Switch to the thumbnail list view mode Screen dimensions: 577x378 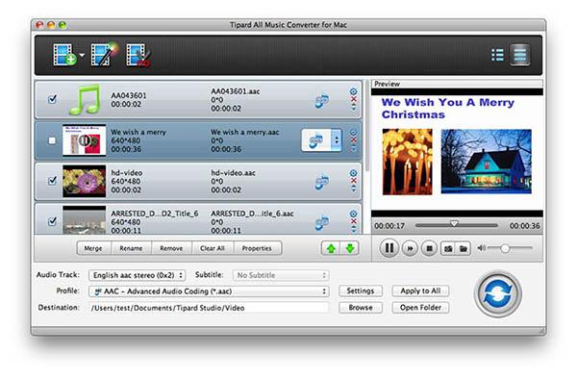click(519, 55)
